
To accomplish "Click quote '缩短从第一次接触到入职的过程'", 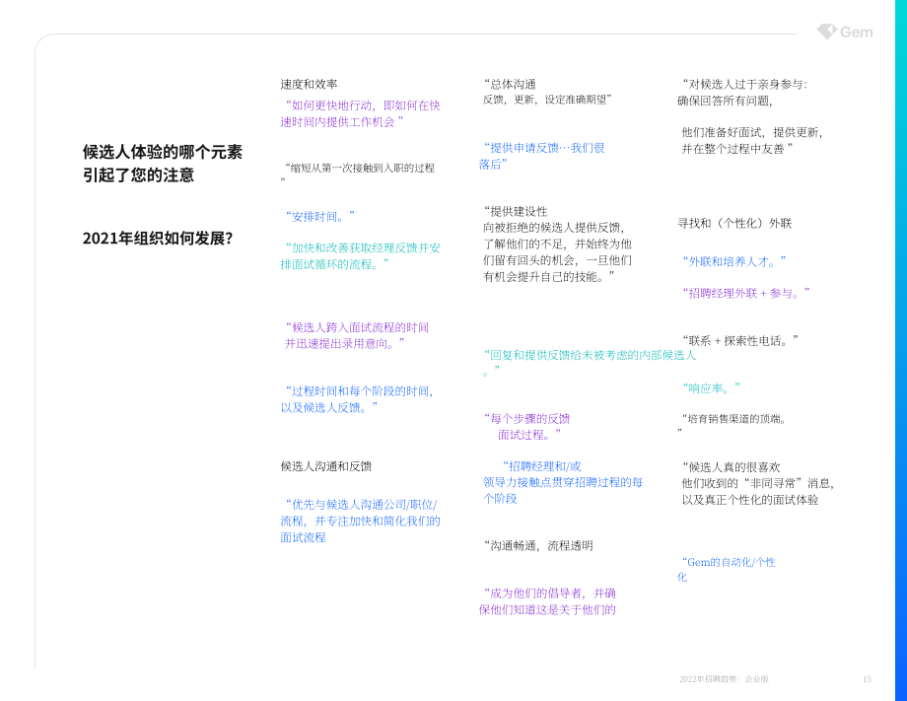I will pyautogui.click(x=358, y=174).
